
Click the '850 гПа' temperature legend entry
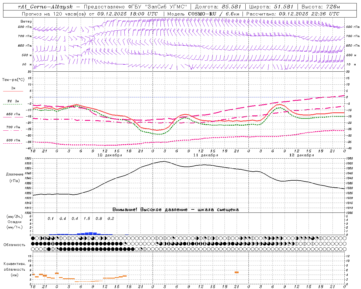pos(13,114)
